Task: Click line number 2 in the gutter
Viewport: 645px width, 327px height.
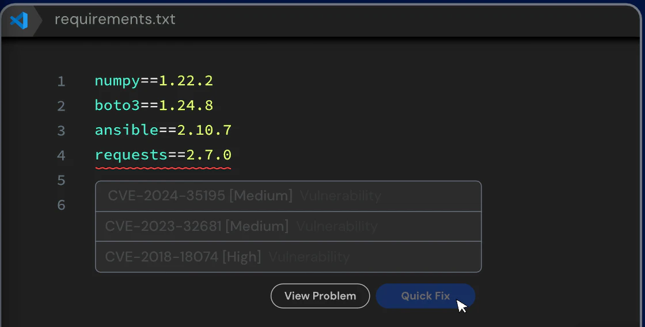Action: (x=61, y=106)
